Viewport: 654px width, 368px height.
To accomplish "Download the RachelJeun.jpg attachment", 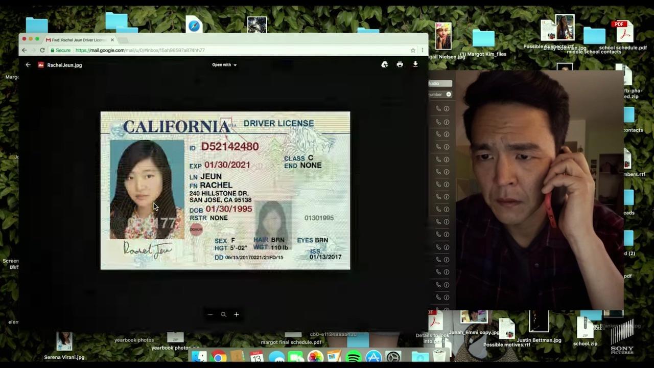I will pos(415,64).
